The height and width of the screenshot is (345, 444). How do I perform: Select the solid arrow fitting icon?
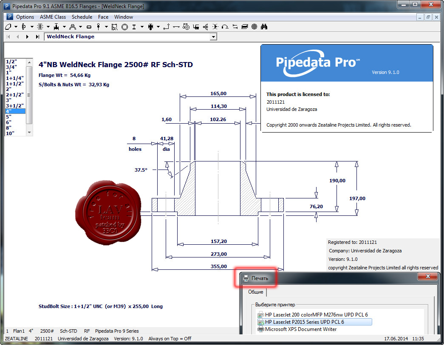pyautogui.click(x=150, y=27)
